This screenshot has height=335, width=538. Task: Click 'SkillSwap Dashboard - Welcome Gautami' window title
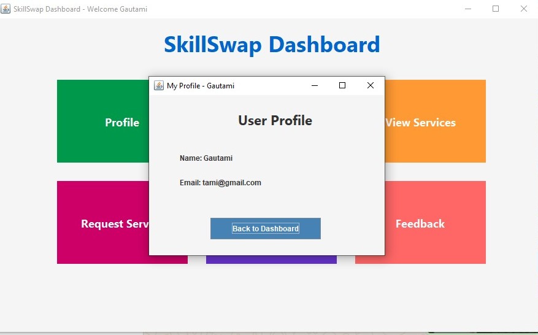80,9
